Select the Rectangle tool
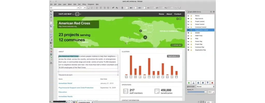The image size is (265, 103). tap(51, 23)
